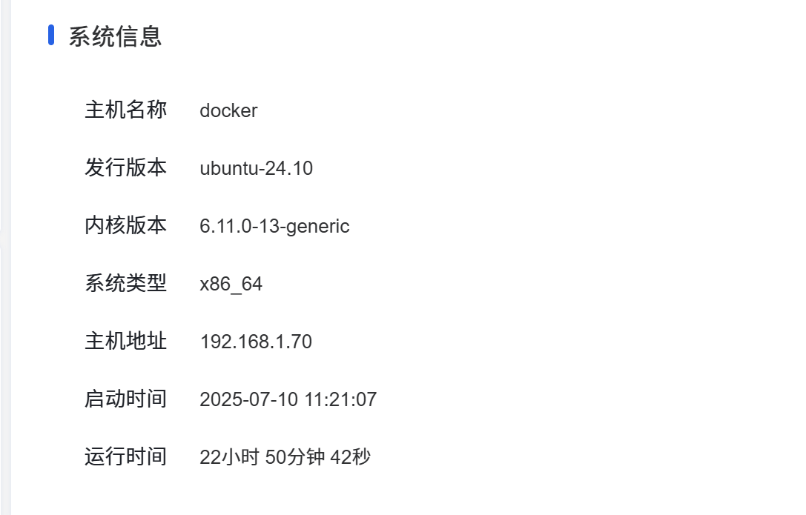Screen dimensions: 806x515
Task: Toggle the sidebar collapse handle on left edge
Action: click(x=2, y=239)
